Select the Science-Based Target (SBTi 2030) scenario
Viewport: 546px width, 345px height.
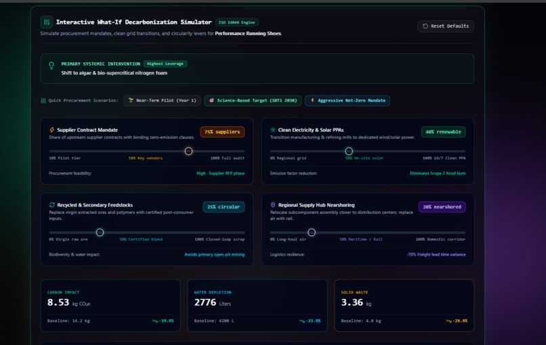pos(253,101)
